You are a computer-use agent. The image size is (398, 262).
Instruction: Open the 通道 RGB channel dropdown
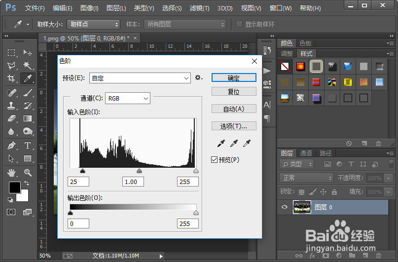tap(128, 98)
